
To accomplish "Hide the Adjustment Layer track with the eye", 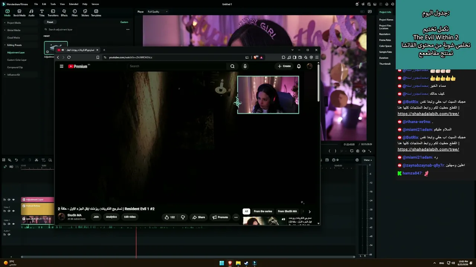I will tap(13, 200).
